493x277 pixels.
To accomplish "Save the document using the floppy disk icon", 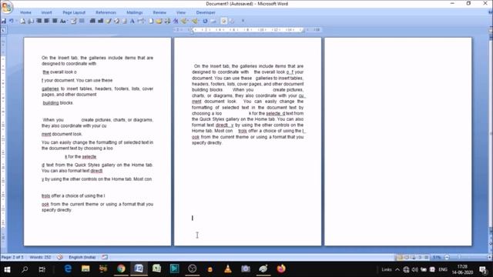I will pos(4,21).
